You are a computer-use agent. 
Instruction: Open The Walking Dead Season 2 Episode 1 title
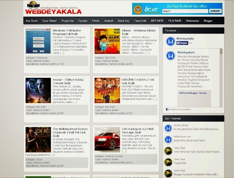[x=70, y=133]
